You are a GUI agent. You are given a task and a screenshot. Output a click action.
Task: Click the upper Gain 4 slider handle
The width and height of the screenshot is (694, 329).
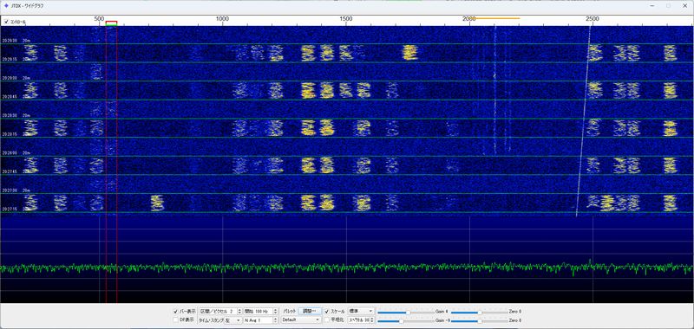point(408,313)
